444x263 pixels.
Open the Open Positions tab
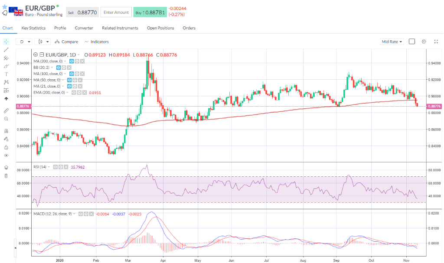click(160, 28)
